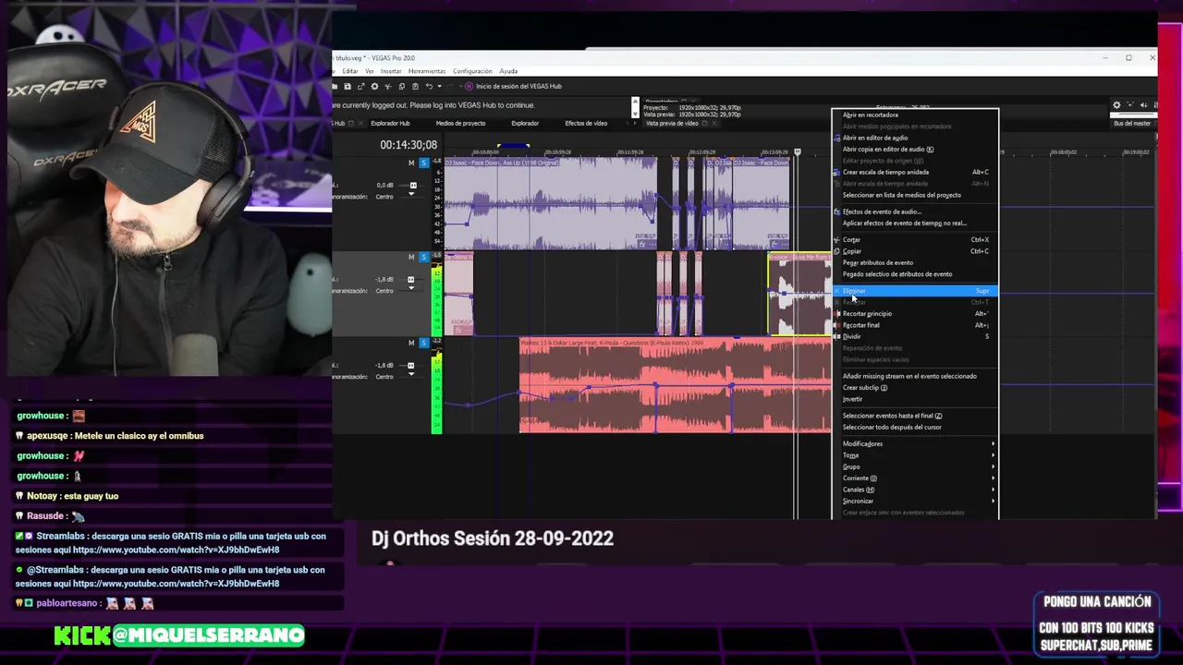1183x665 pixels.
Task: Choose Abrir copia en editor de audio
Action: (x=915, y=149)
